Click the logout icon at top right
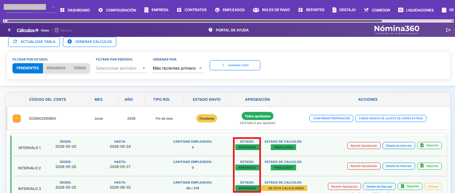The width and height of the screenshot is (455, 193). click(x=448, y=30)
